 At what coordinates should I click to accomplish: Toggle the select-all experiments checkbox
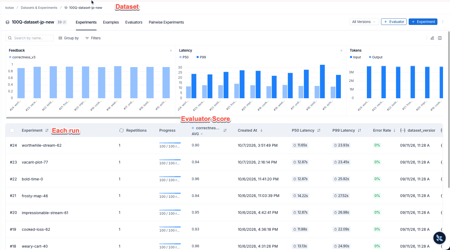pos(12,130)
